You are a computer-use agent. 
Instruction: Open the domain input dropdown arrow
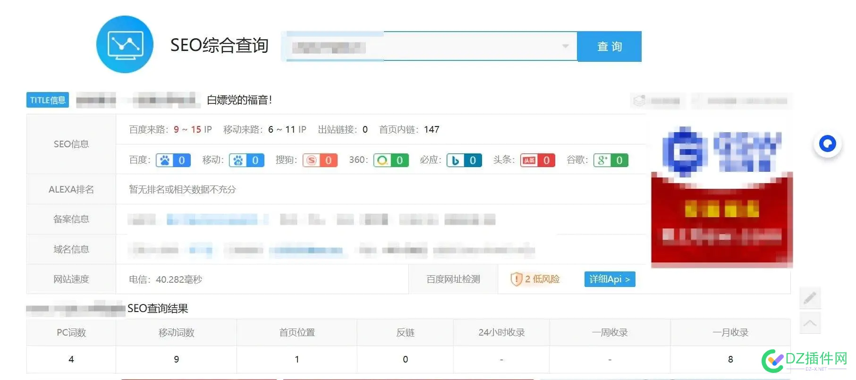click(565, 46)
